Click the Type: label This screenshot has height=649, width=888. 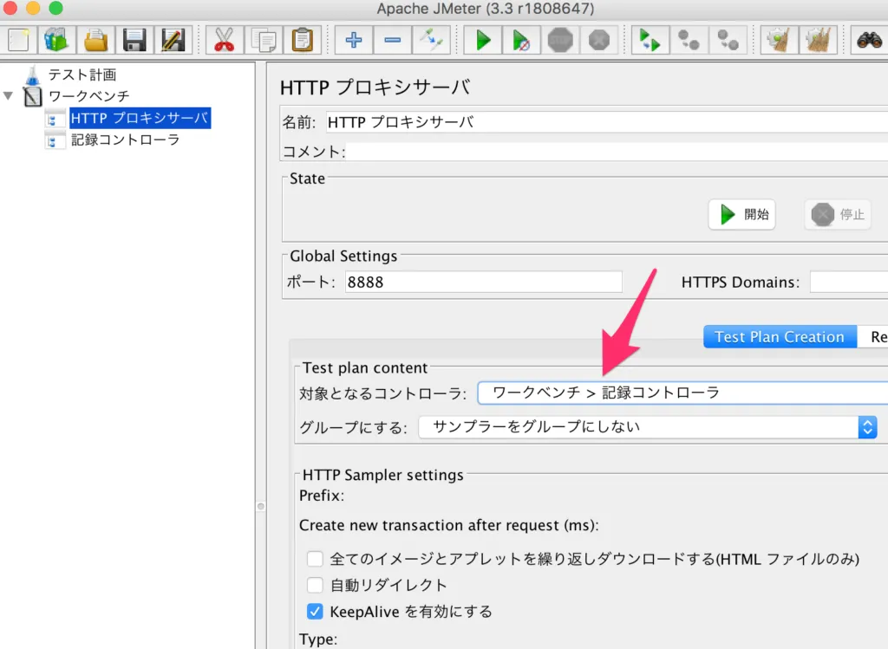pos(317,639)
